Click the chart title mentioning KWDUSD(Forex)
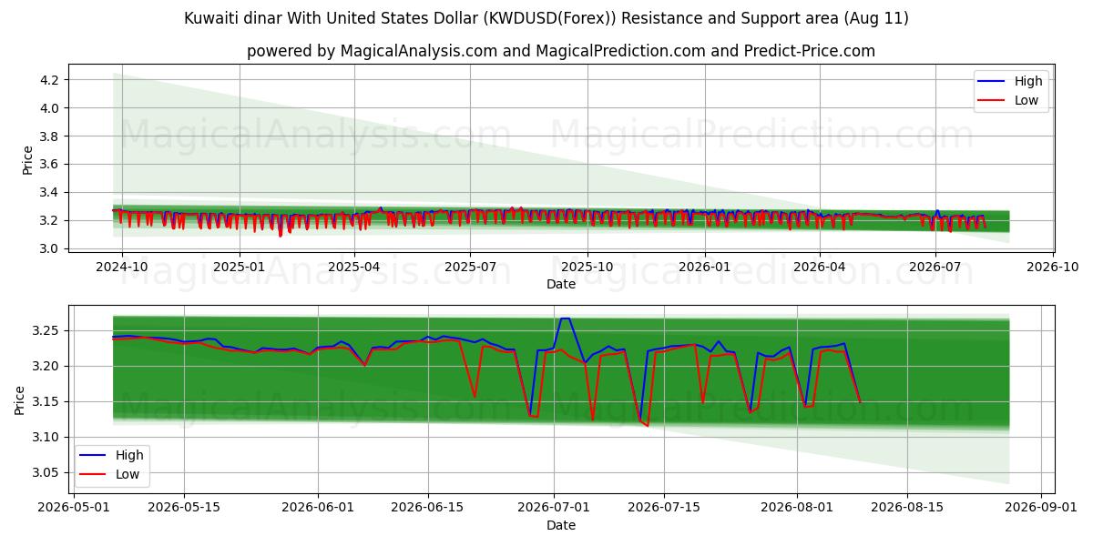Viewport: 1093px width, 546px height. click(546, 18)
